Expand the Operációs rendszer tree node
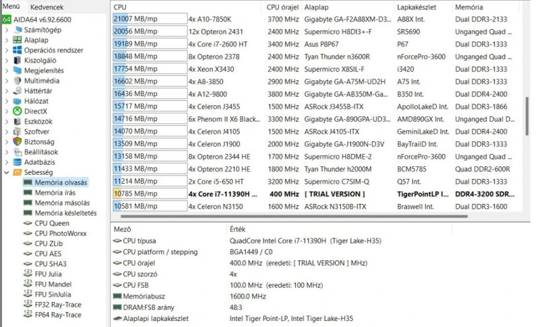 [6, 50]
